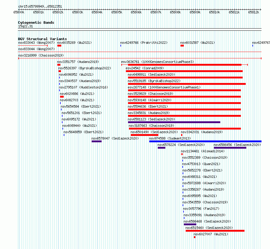Click the red bar under esv24542 (Conrad2009)
The width and height of the screenshot is (270, 249).
pyautogui.click(x=184, y=71)
